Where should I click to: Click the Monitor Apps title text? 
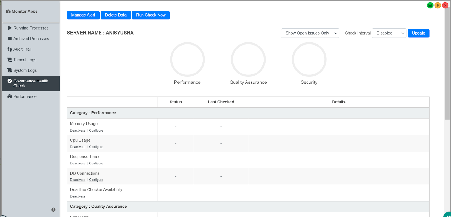point(25,12)
